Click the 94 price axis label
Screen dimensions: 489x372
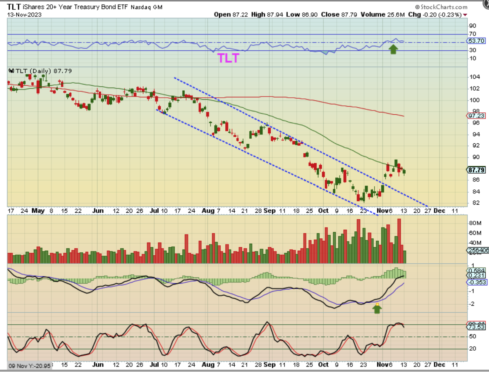[476, 134]
